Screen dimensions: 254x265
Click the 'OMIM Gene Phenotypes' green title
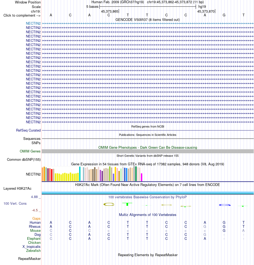[x=148, y=148]
